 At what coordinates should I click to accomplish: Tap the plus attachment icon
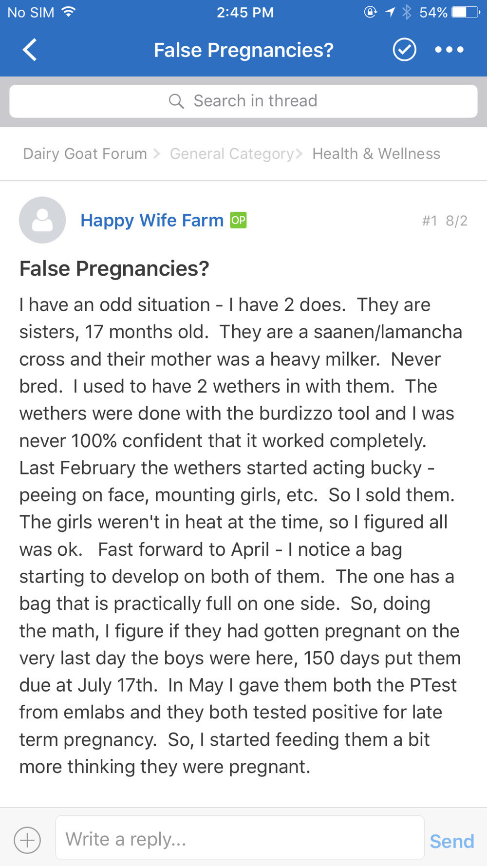pos(27,840)
